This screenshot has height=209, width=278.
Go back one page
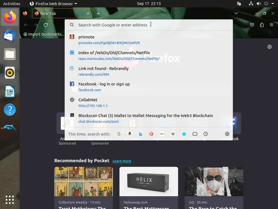(26, 25)
